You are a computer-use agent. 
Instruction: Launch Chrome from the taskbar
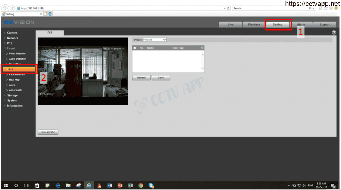[x=141, y=185]
